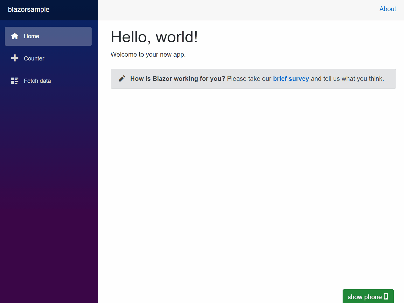Select the plus icon beside Counter
Screen dimensions: 404x303
14,58
